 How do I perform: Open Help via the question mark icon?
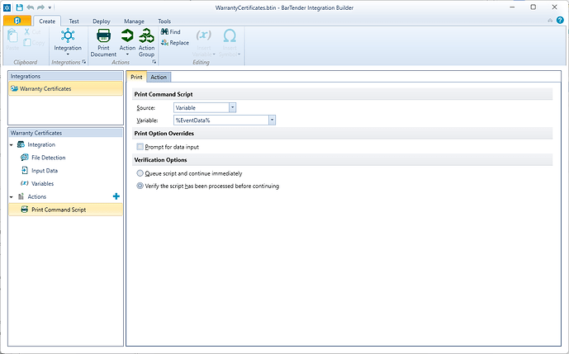click(x=560, y=21)
